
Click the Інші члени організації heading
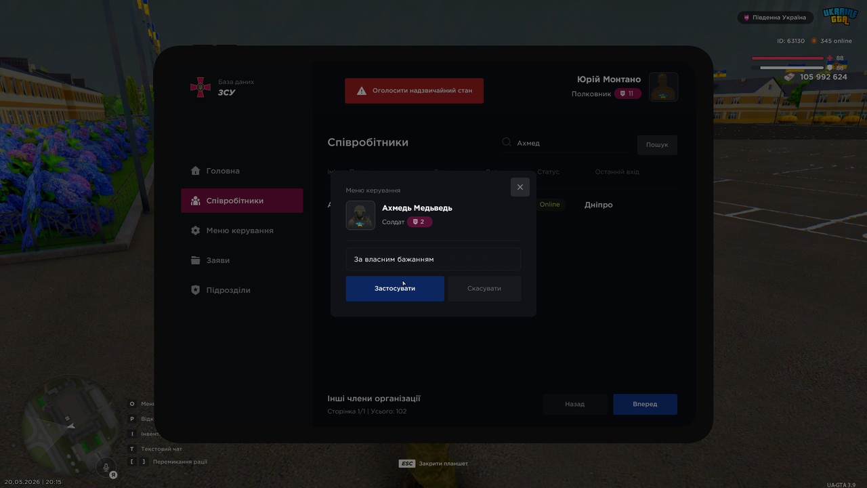click(x=374, y=399)
